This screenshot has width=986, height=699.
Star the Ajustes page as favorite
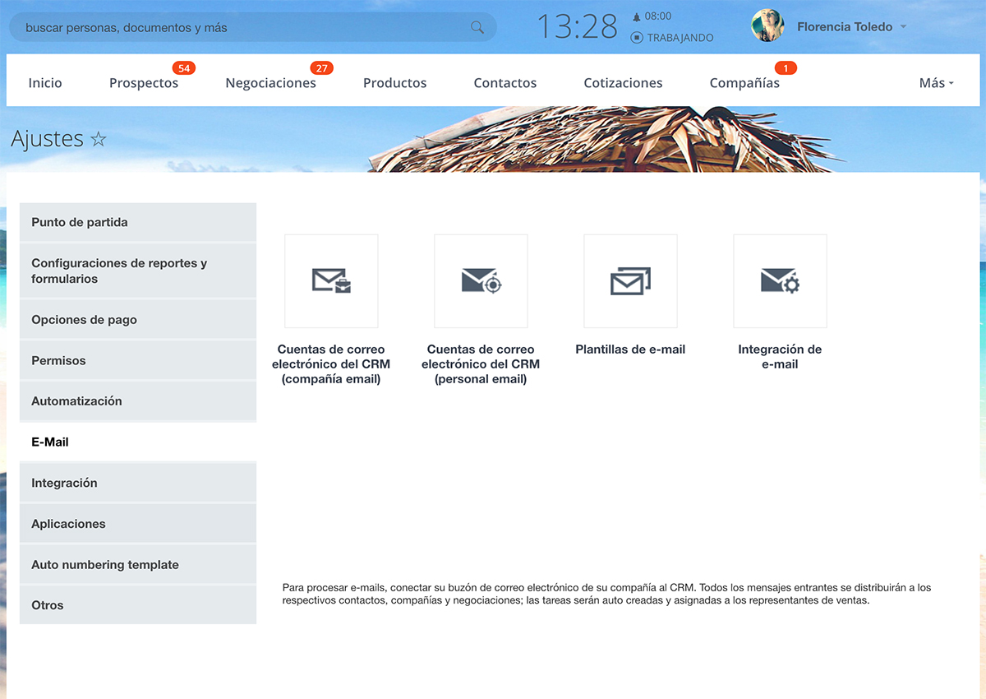click(x=99, y=140)
